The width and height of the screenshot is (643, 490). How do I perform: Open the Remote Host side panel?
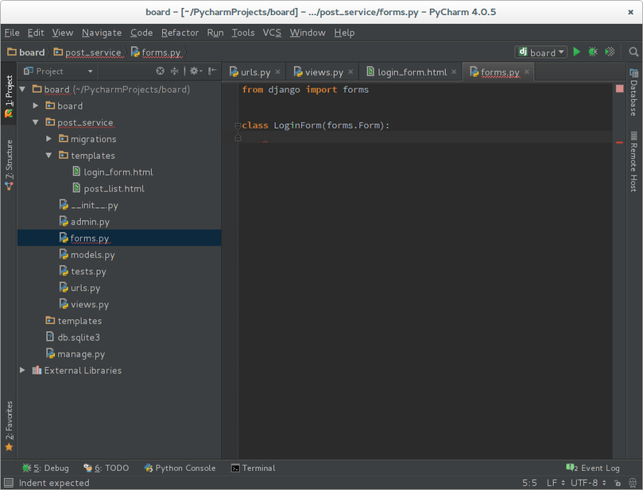634,161
